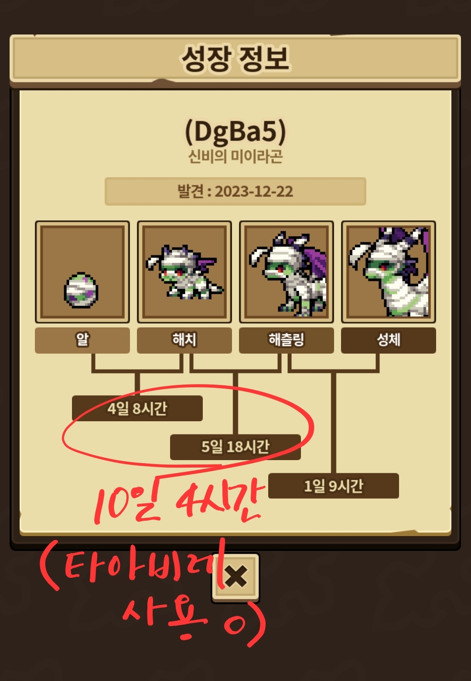
Task: Select the egg stage thumbnail
Action: click(82, 272)
